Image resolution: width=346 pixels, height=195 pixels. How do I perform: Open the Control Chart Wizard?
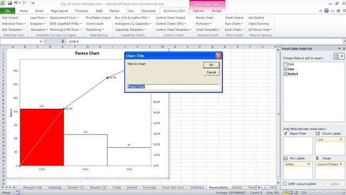point(170,18)
